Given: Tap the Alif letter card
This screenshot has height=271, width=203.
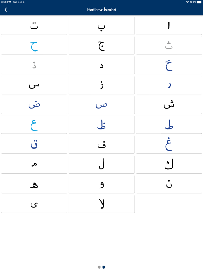Looking at the screenshot, I should (x=169, y=26).
